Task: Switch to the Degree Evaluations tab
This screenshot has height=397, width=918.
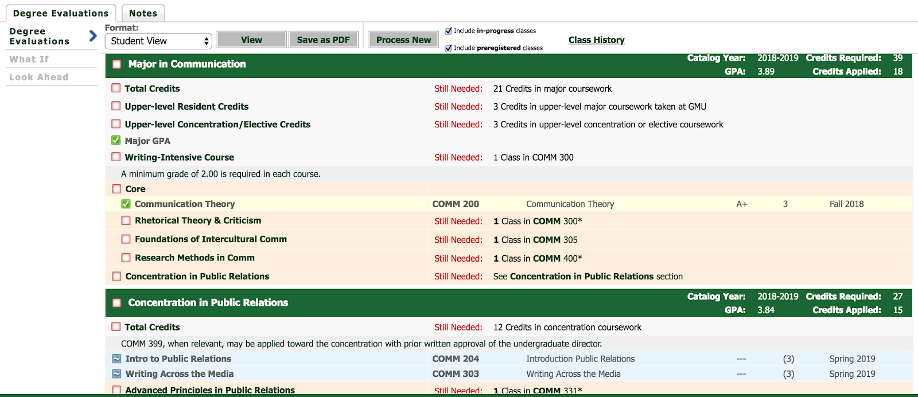Action: (61, 13)
